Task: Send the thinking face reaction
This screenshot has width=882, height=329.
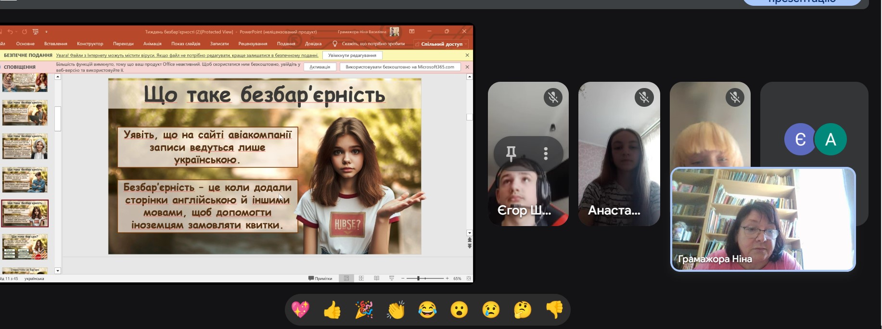Action: [x=523, y=310]
